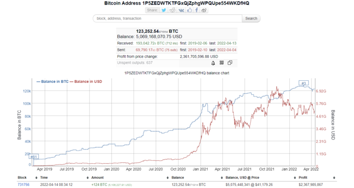Show the address QR code icon

[222, 63]
